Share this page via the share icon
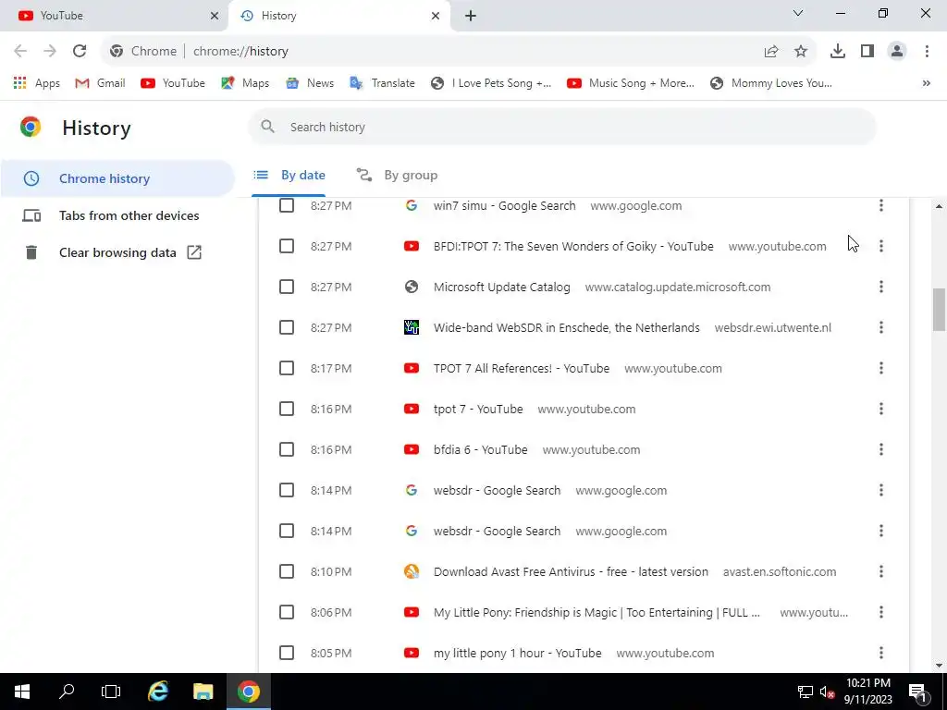The height and width of the screenshot is (710, 947). click(771, 52)
